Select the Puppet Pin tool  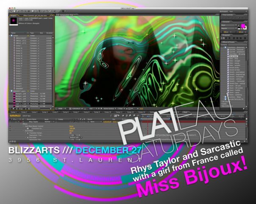55,11
